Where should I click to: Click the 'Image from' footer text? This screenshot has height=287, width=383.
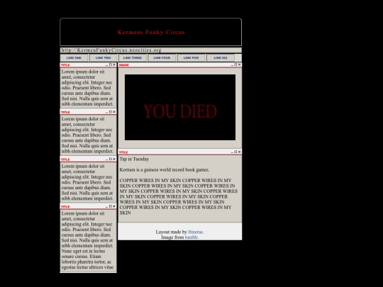pyautogui.click(x=172, y=237)
